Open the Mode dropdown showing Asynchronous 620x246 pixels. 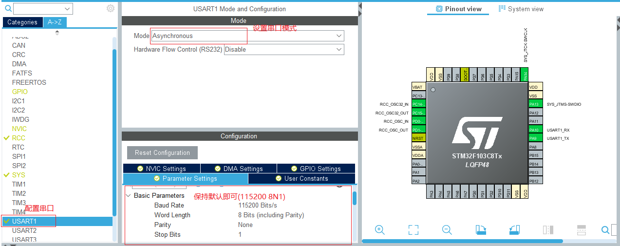[247, 36]
